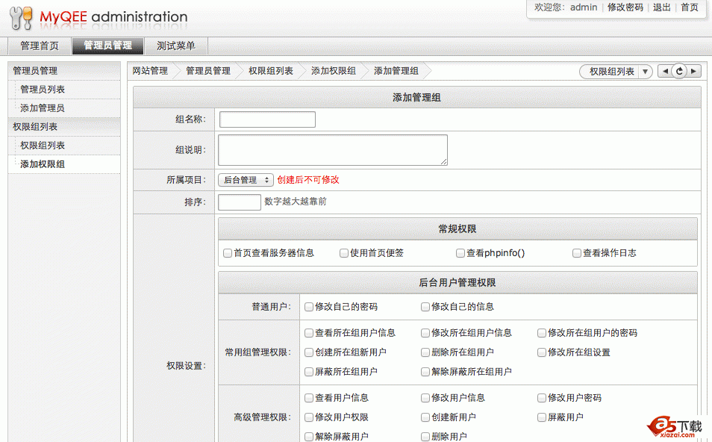This screenshot has height=442, width=712.
Task: Switch to the 管理首页 tab
Action: click(40, 46)
